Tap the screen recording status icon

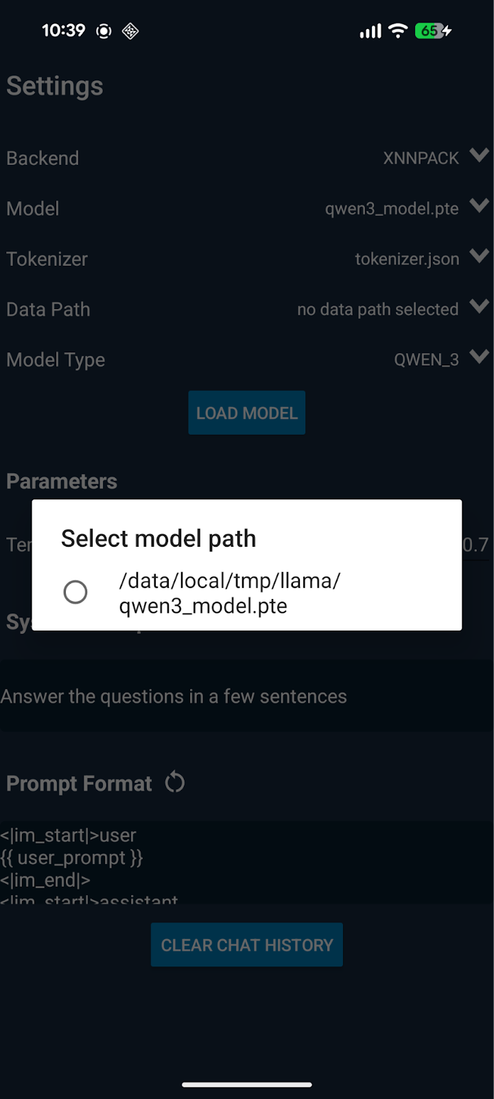coord(104,31)
